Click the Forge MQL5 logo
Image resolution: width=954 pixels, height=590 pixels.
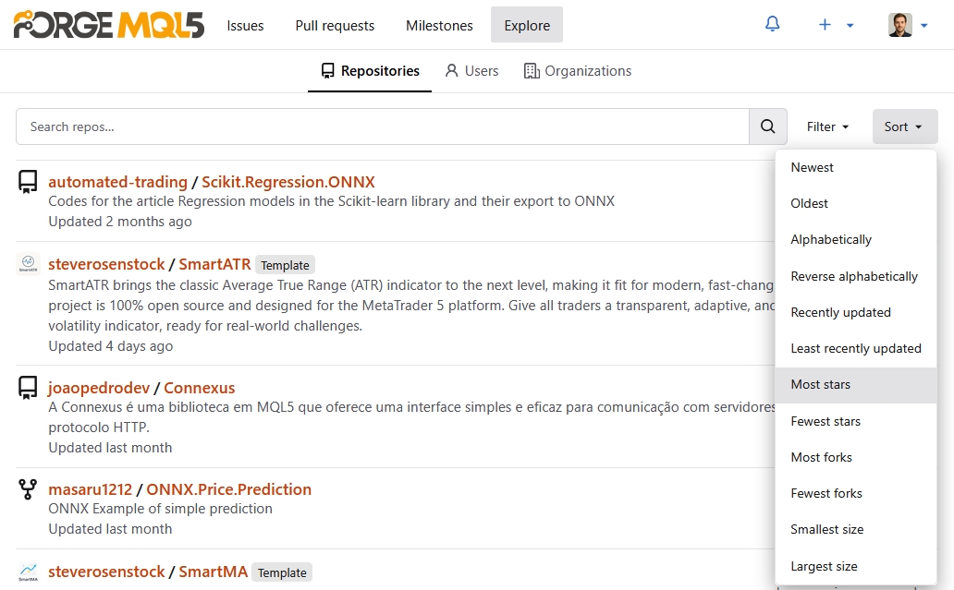108,25
